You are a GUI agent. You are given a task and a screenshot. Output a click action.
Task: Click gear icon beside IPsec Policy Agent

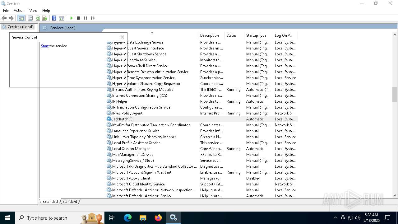109,113
